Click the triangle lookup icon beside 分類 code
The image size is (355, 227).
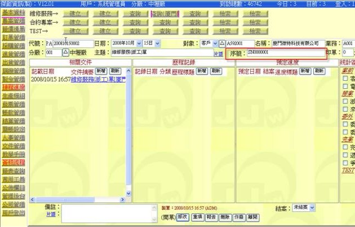(65, 53)
